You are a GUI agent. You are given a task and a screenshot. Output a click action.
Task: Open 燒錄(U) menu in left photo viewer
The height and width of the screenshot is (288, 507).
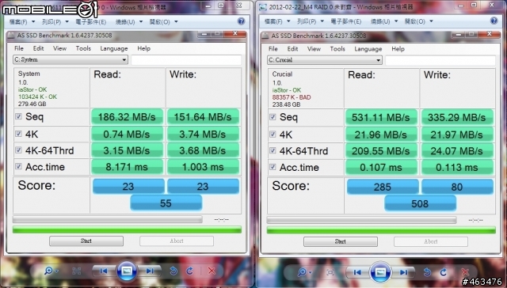coord(128,22)
